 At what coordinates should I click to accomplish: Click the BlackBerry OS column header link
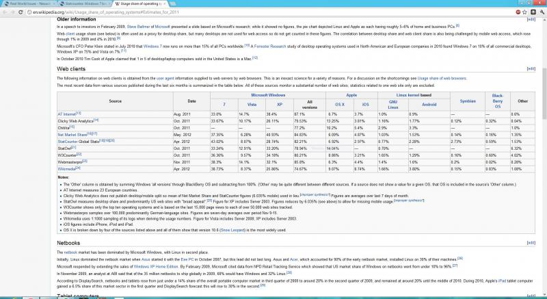(x=498, y=101)
